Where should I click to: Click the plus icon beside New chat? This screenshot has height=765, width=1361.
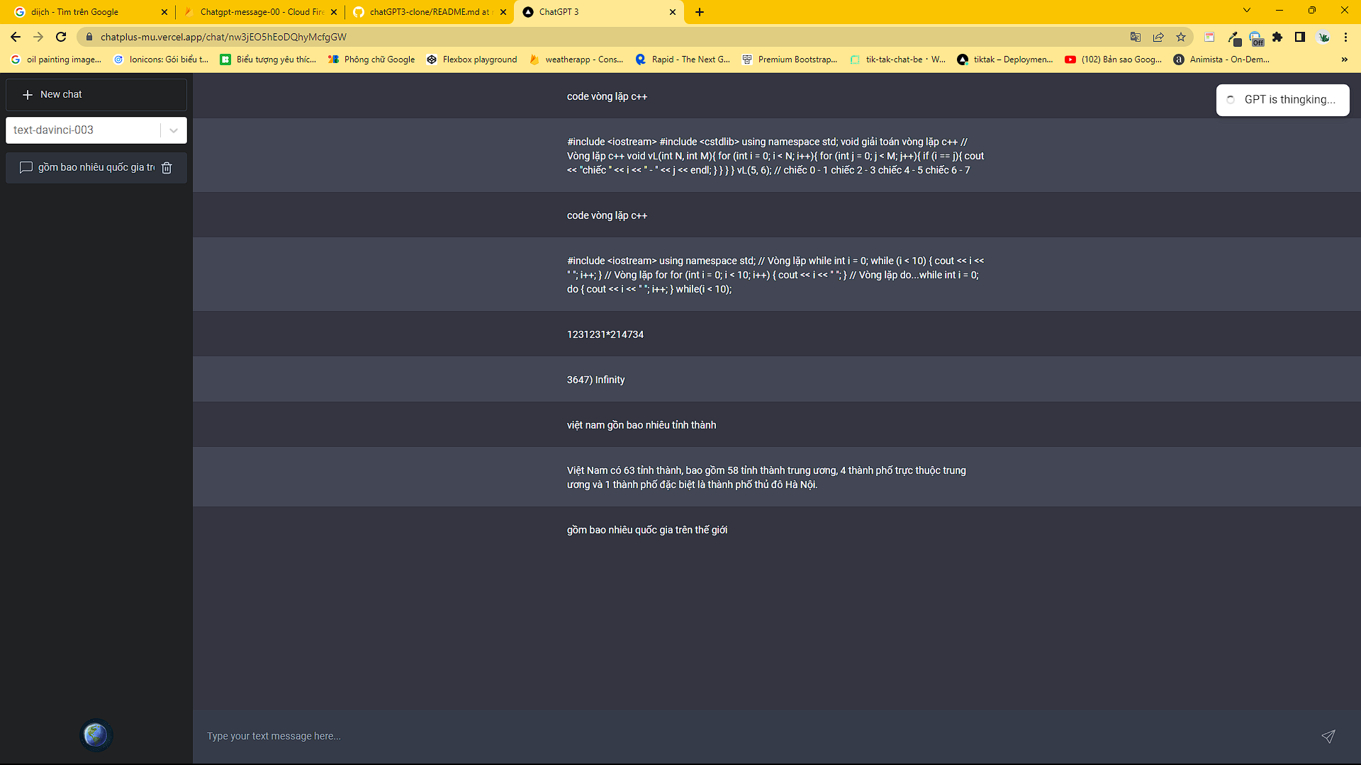pyautogui.click(x=28, y=95)
